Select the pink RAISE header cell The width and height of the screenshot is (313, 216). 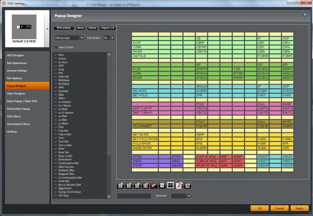pos(288,104)
